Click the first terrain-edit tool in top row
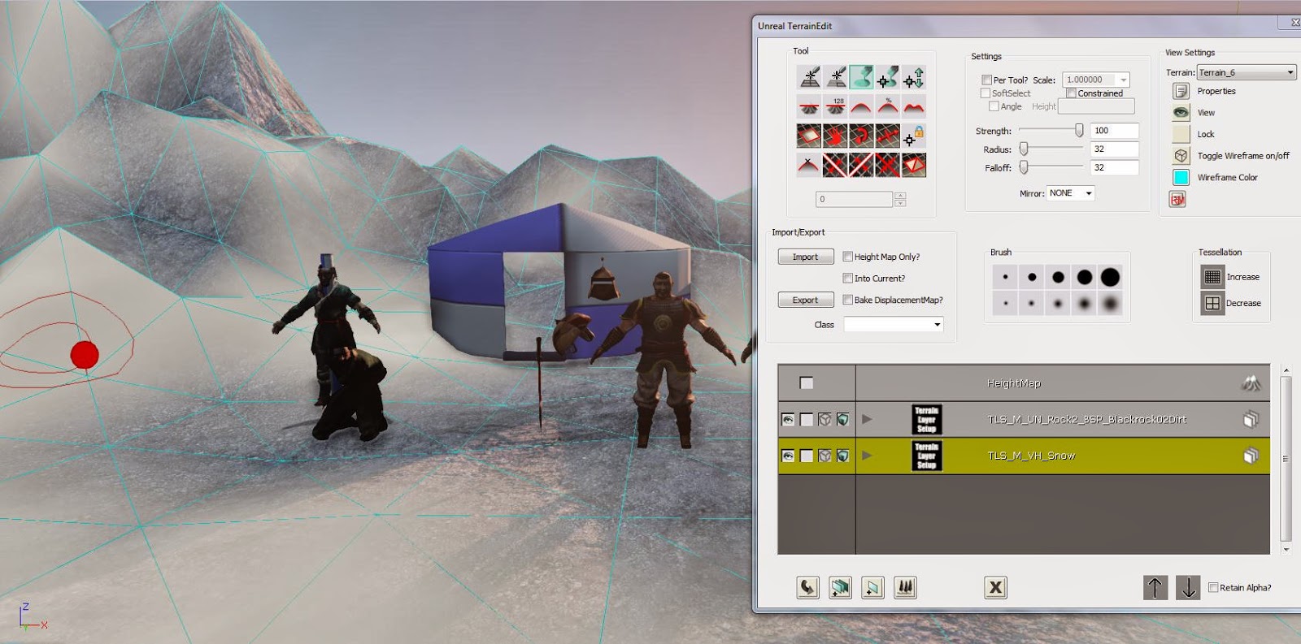This screenshot has width=1301, height=644. [x=809, y=77]
